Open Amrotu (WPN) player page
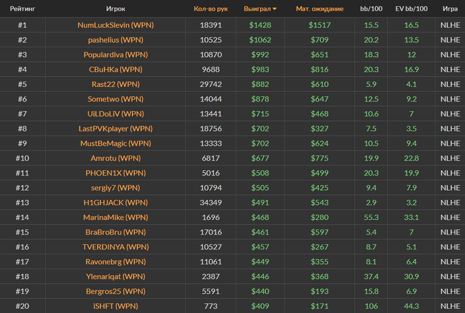Image resolution: width=465 pixels, height=313 pixels. tap(116, 158)
